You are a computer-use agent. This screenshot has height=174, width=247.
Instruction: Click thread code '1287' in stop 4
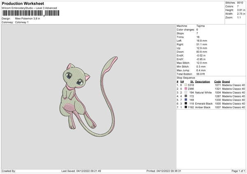pyautogui.click(x=218, y=96)
